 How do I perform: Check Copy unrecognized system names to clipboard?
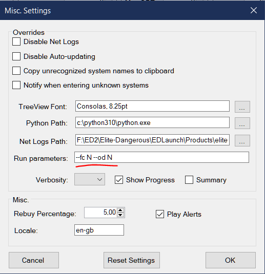click(x=16, y=71)
